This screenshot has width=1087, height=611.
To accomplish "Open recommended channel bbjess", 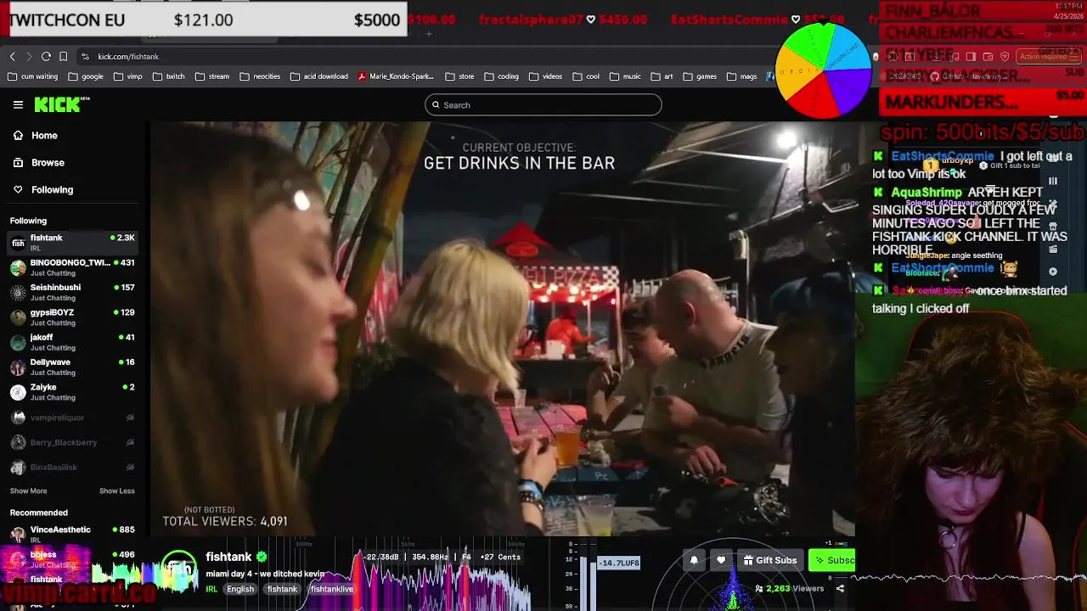I will (72, 559).
